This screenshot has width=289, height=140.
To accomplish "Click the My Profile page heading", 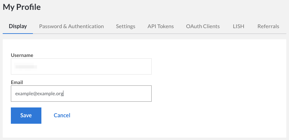I will click(22, 7).
